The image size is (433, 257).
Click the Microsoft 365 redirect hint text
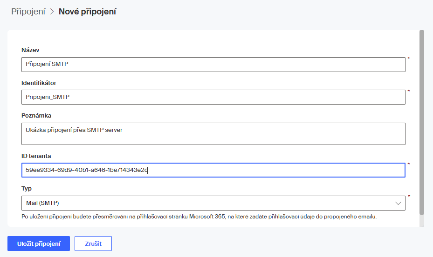tap(199, 217)
